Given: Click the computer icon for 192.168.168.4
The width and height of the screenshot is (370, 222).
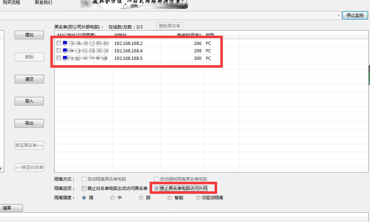Looking at the screenshot, I should click(x=65, y=51).
